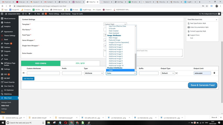
Task: Click Save & Generate Feed button
Action: pyautogui.click(x=202, y=85)
